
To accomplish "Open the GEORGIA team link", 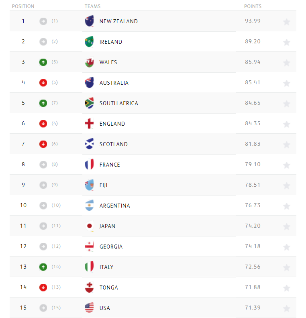I will (111, 247).
